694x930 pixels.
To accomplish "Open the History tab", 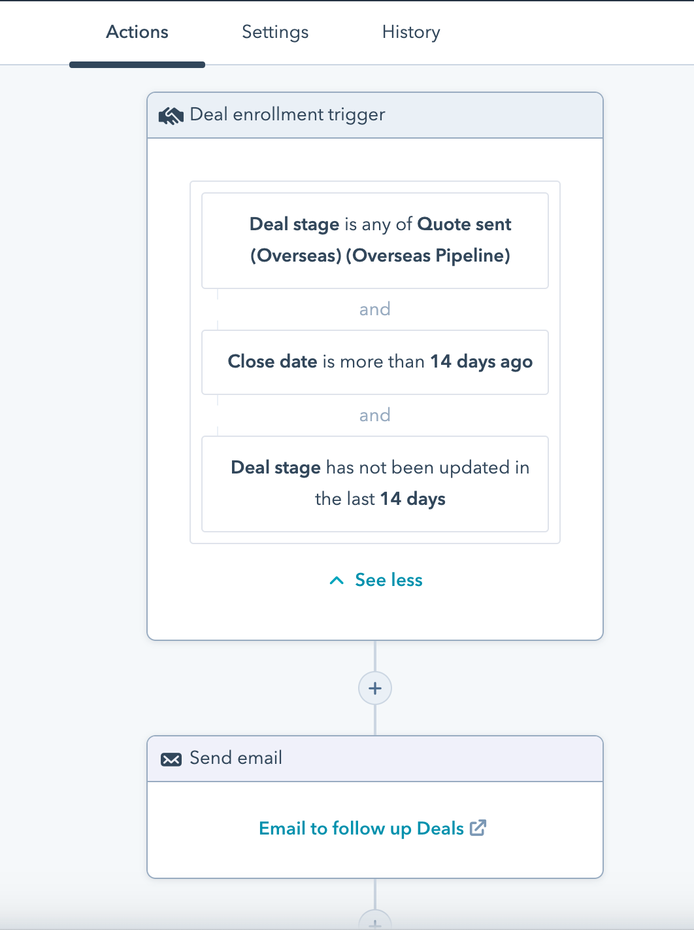I will tap(411, 32).
